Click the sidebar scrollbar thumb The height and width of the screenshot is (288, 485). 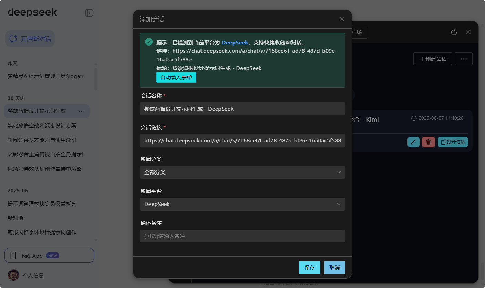pyautogui.click(x=96, y=79)
